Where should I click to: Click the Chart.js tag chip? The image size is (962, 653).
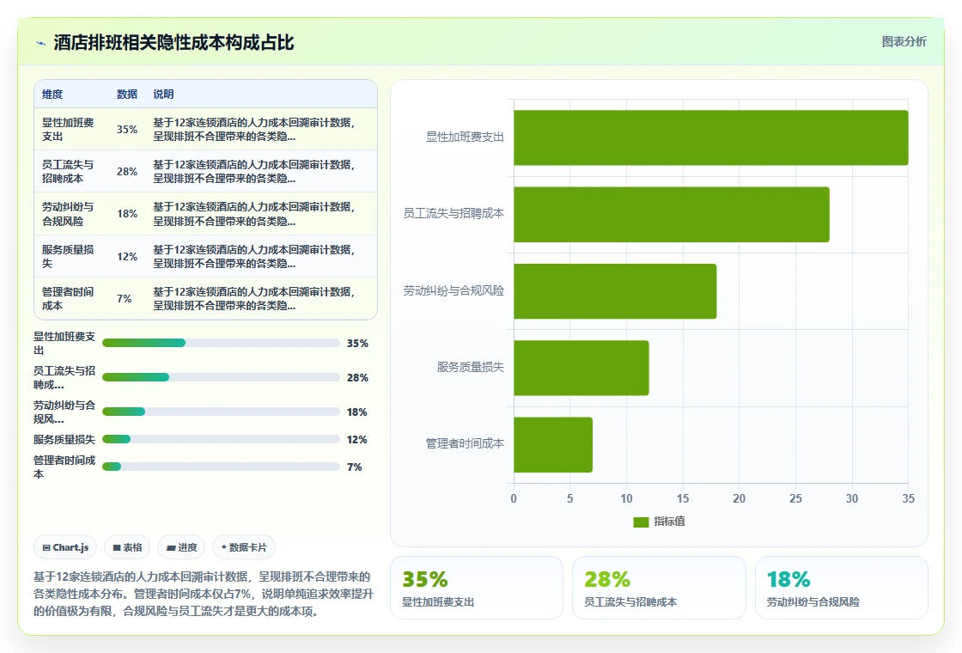click(x=65, y=547)
